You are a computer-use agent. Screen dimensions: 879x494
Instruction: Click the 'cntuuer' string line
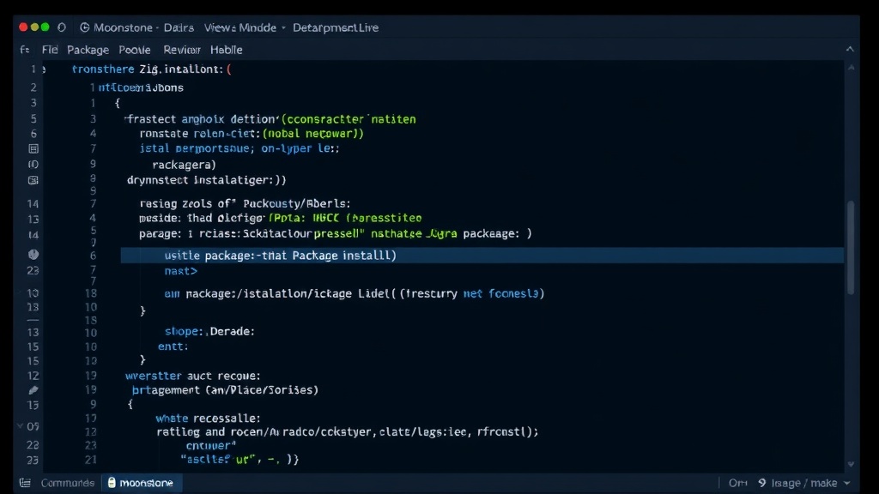coord(211,446)
